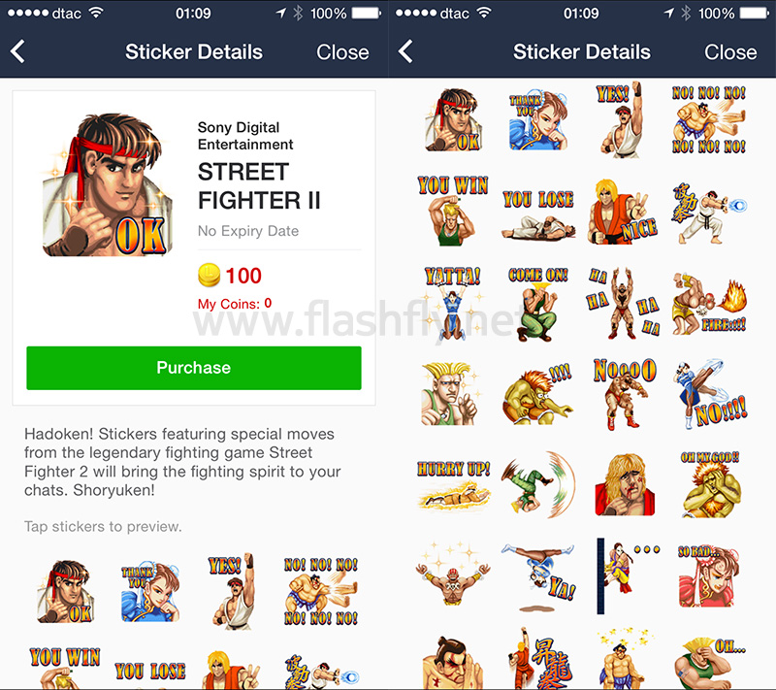776x690 pixels.
Task: Tap the Chun-Li YA! kick sticker
Action: (x=538, y=576)
